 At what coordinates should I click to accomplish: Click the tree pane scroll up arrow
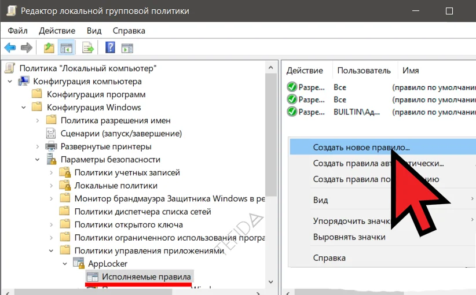point(271,67)
